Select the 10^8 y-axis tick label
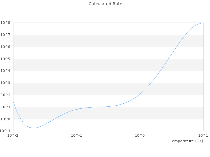Screen dimensions: 210x157 coord(6,23)
